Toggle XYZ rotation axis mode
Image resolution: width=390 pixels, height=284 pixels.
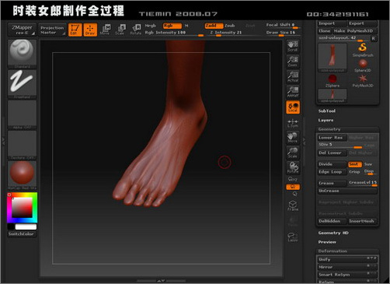293,179
